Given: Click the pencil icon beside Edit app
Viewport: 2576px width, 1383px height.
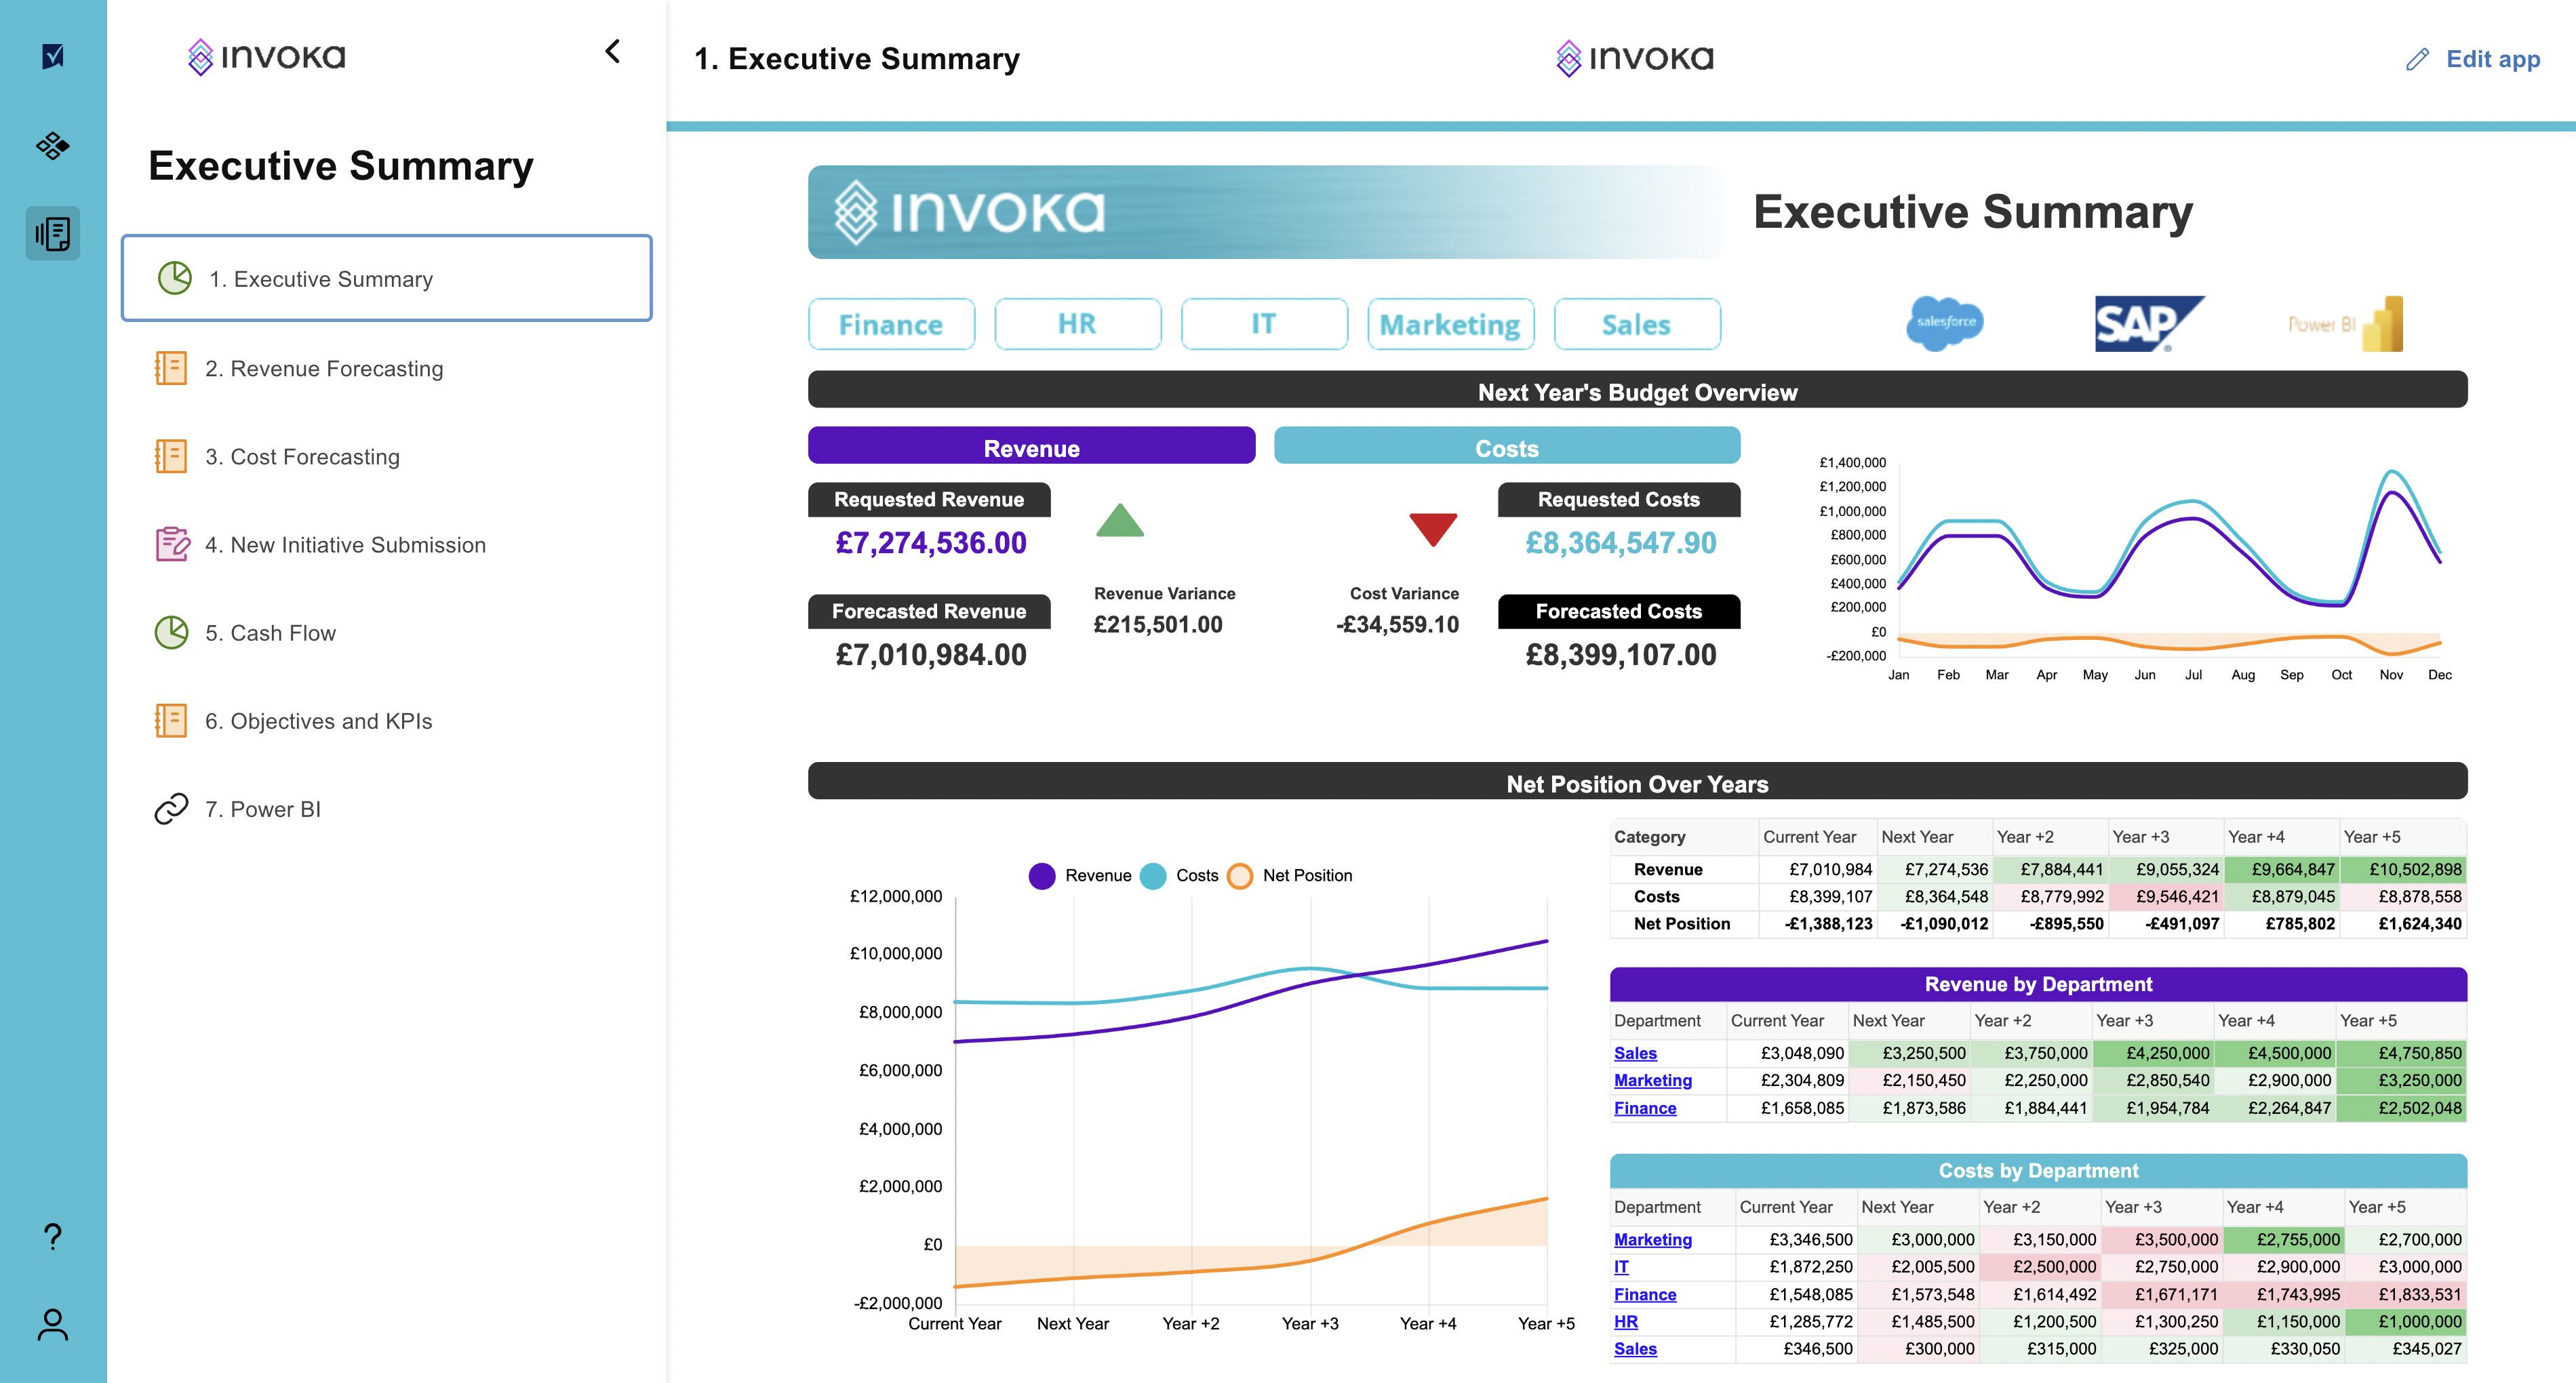Looking at the screenshot, I should 2417,60.
